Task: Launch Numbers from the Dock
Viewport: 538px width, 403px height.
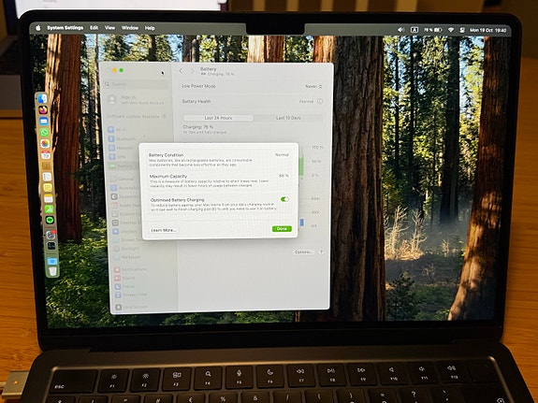Action: click(49, 209)
